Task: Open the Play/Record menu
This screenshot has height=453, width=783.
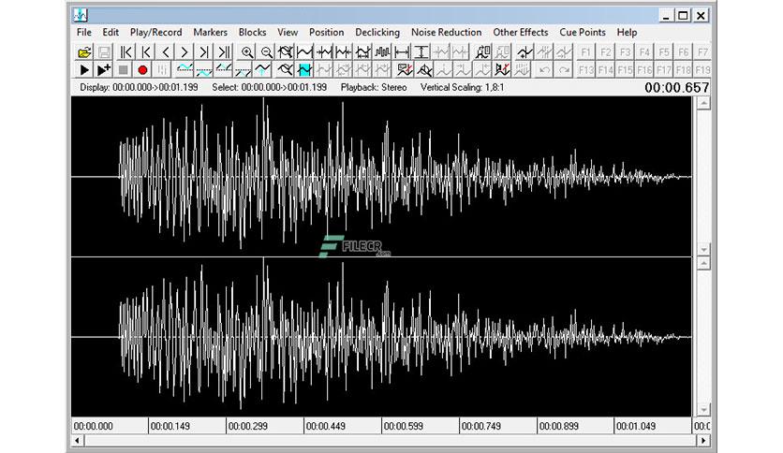Action: 155,32
